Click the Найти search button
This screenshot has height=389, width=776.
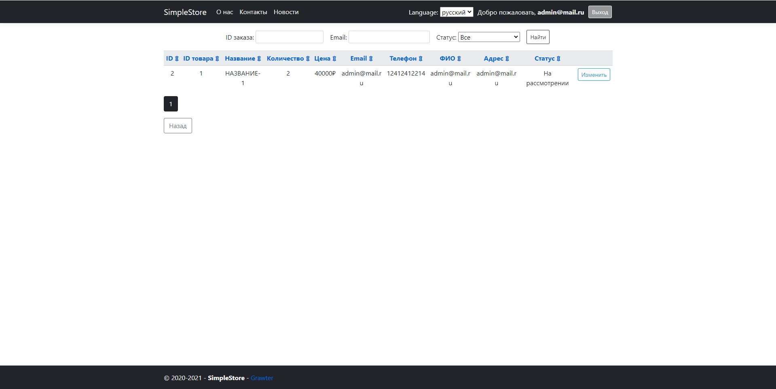(537, 37)
